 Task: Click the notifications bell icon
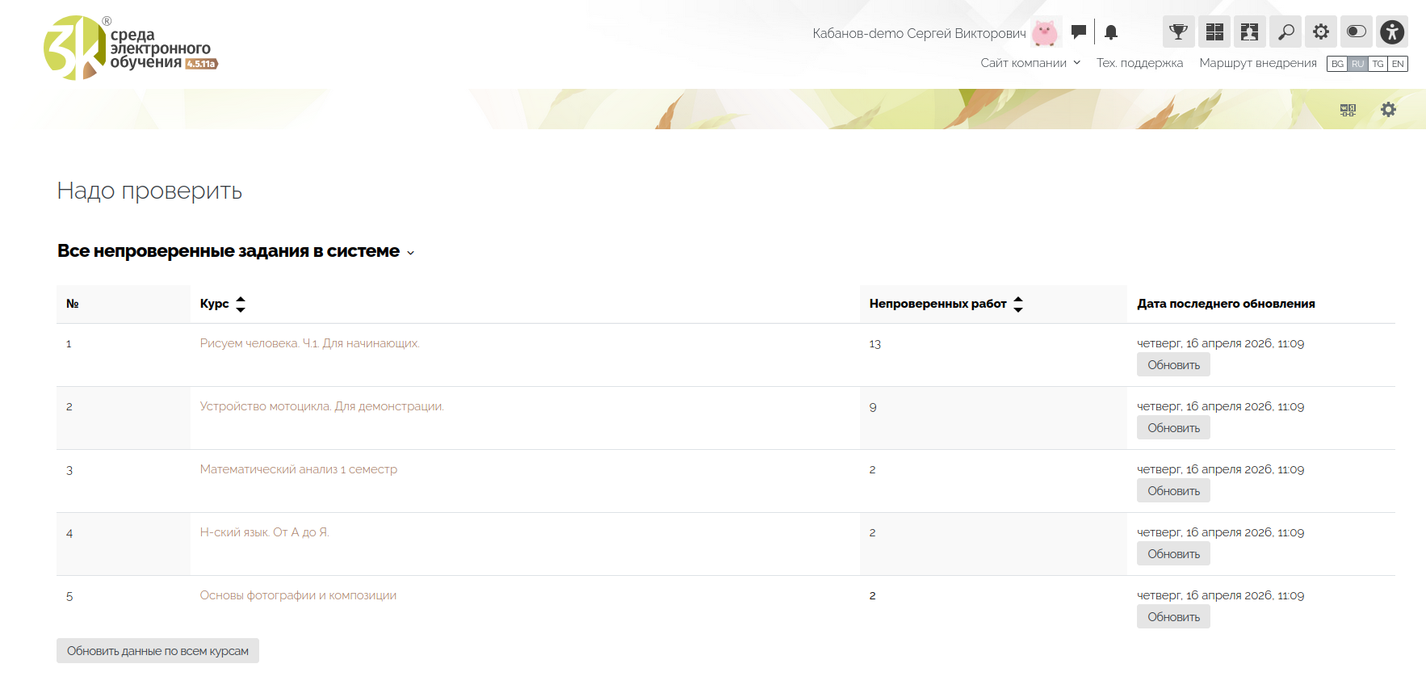(x=1111, y=32)
